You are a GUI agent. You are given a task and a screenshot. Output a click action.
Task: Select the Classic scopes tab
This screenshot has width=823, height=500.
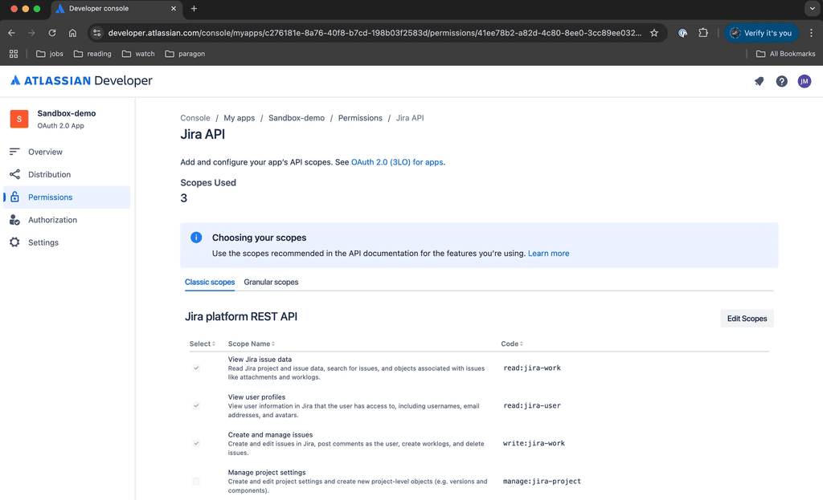click(210, 283)
